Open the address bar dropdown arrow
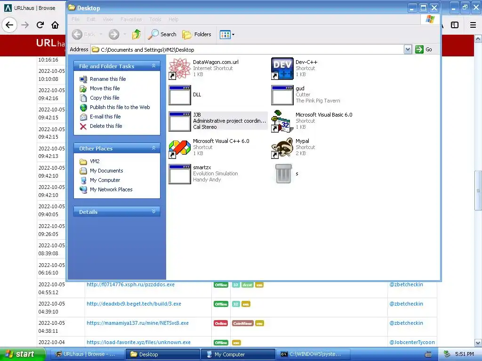This screenshot has width=482, height=361. coord(408,49)
